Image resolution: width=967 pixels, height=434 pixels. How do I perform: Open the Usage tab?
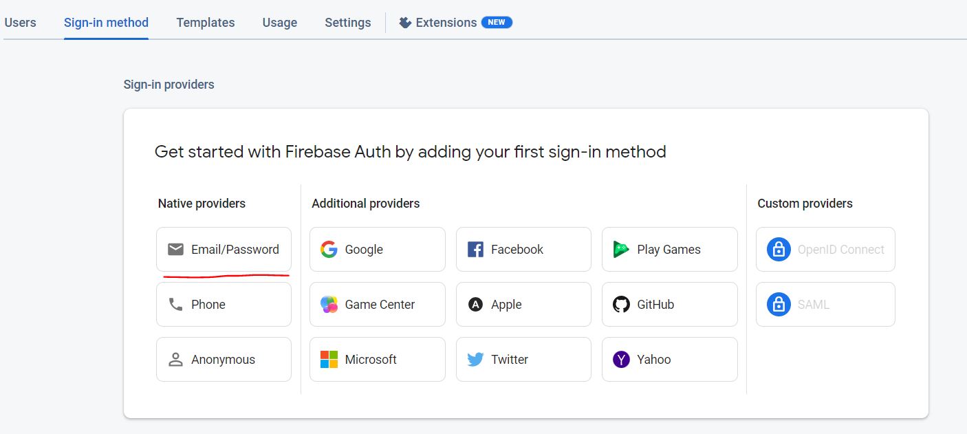coord(280,23)
